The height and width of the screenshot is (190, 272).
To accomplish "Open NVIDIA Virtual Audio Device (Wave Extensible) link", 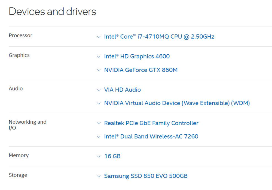I will click(177, 103).
